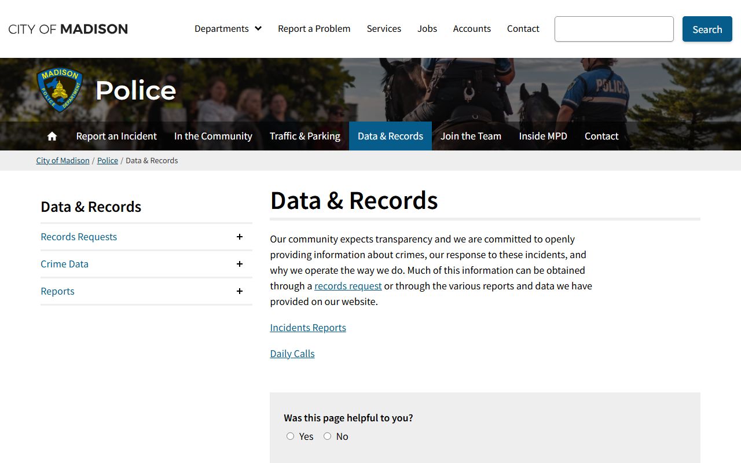The image size is (741, 463).
Task: Click 'Was this page helpful to you?' text
Action: pyautogui.click(x=349, y=418)
